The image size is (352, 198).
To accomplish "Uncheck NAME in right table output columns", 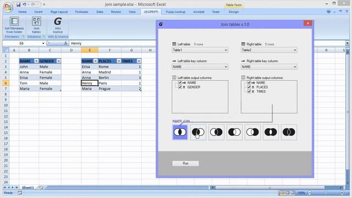I will (249, 82).
